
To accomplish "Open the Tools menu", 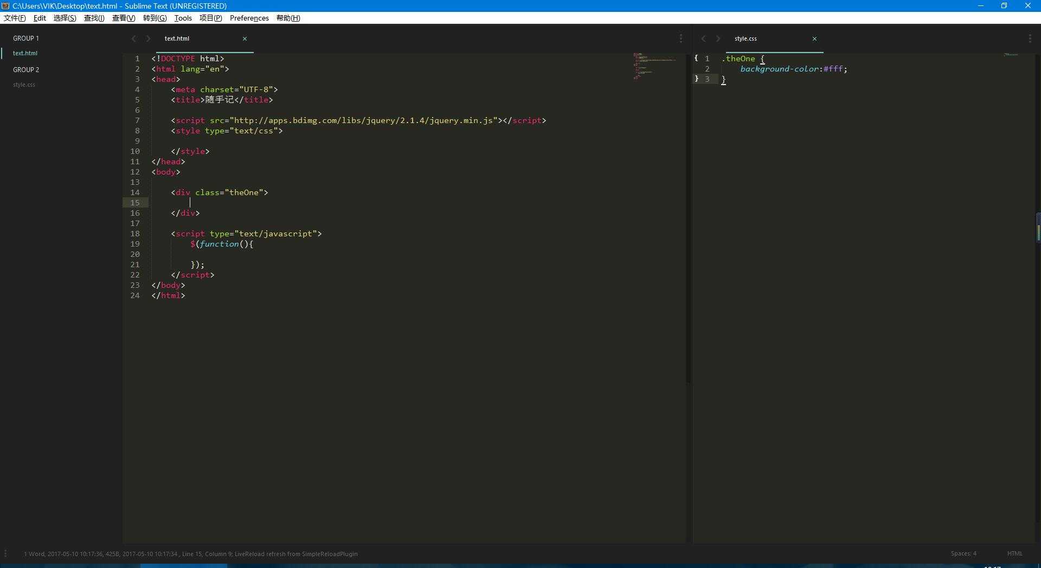I will click(x=183, y=18).
